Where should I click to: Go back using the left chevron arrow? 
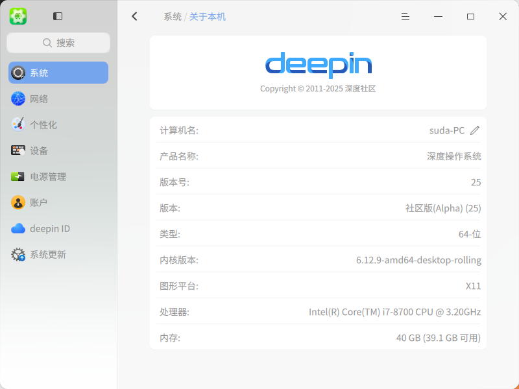pyautogui.click(x=134, y=16)
